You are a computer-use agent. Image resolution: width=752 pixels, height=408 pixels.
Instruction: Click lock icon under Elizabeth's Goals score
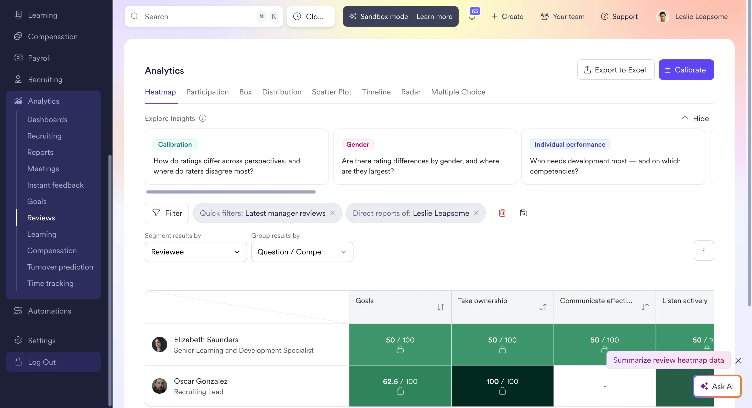click(x=400, y=349)
